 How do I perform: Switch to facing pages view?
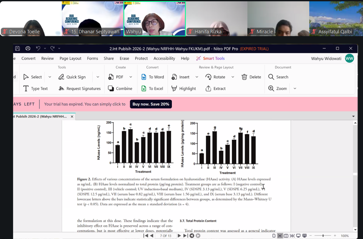click(x=286, y=236)
